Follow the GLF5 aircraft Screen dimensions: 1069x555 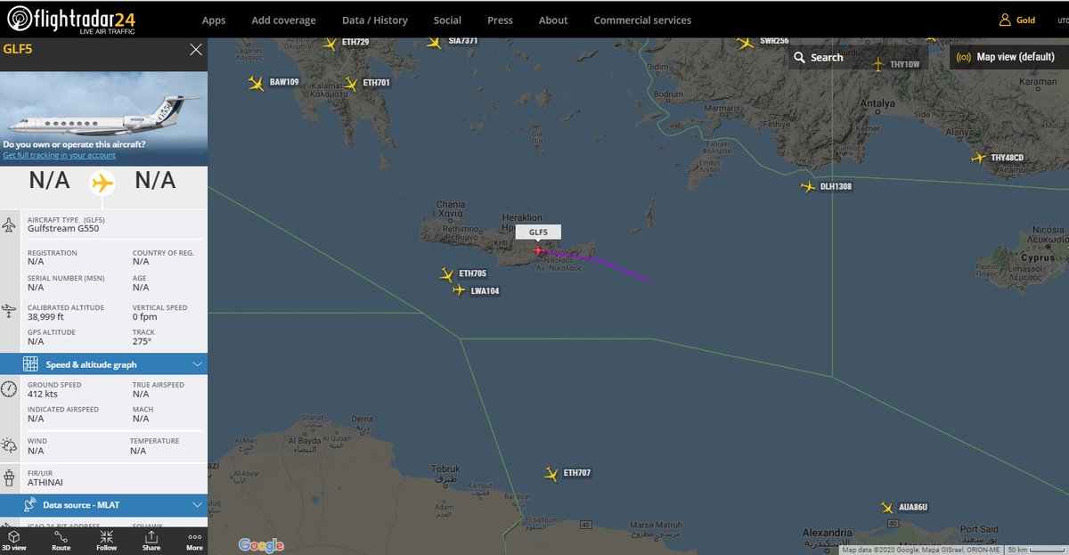pos(106,541)
